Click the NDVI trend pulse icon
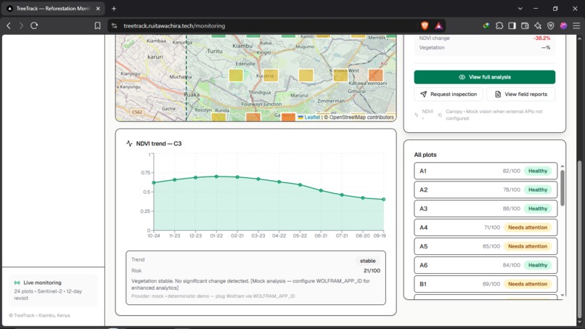The image size is (585, 329). 129,143
